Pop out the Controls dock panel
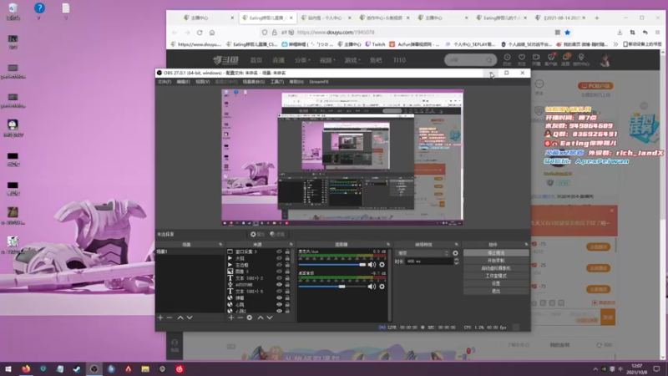This screenshot has height=376, width=668. click(526, 244)
